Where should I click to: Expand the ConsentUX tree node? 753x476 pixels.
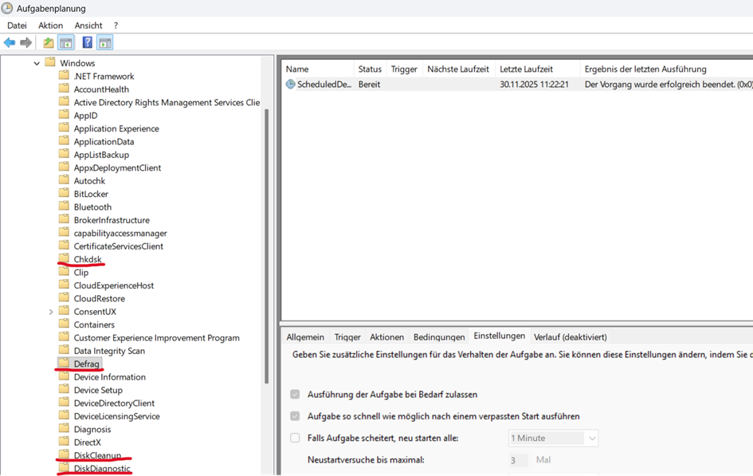click(x=50, y=312)
